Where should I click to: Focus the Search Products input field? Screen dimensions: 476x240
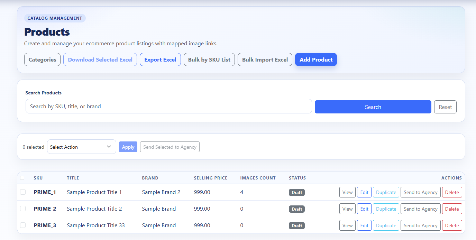(169, 107)
